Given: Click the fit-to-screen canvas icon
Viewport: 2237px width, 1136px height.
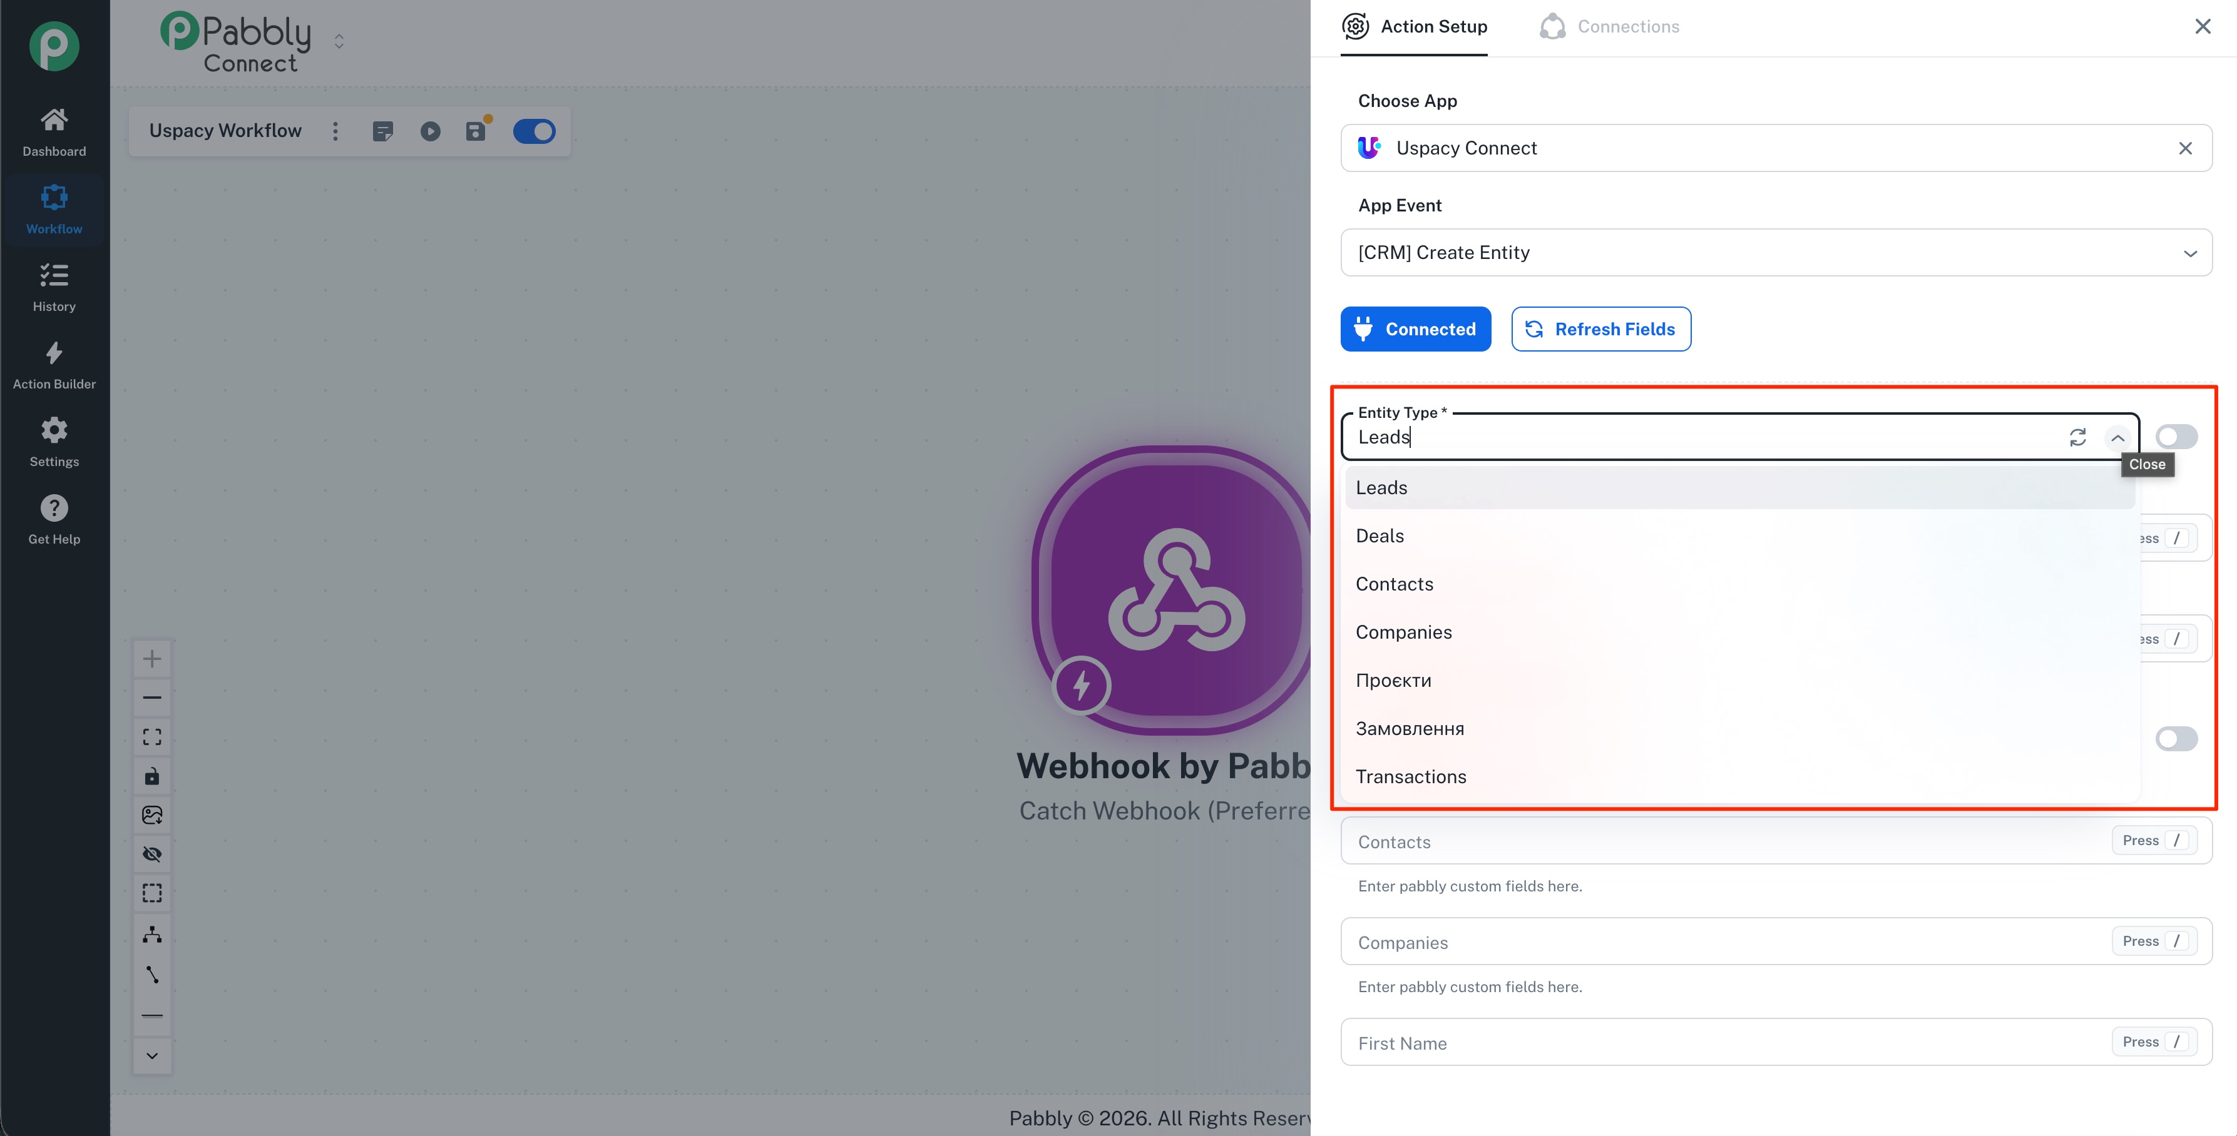Looking at the screenshot, I should [x=152, y=737].
